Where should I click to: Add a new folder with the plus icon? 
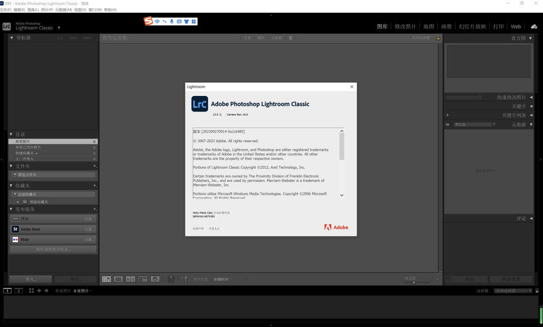[x=95, y=166]
